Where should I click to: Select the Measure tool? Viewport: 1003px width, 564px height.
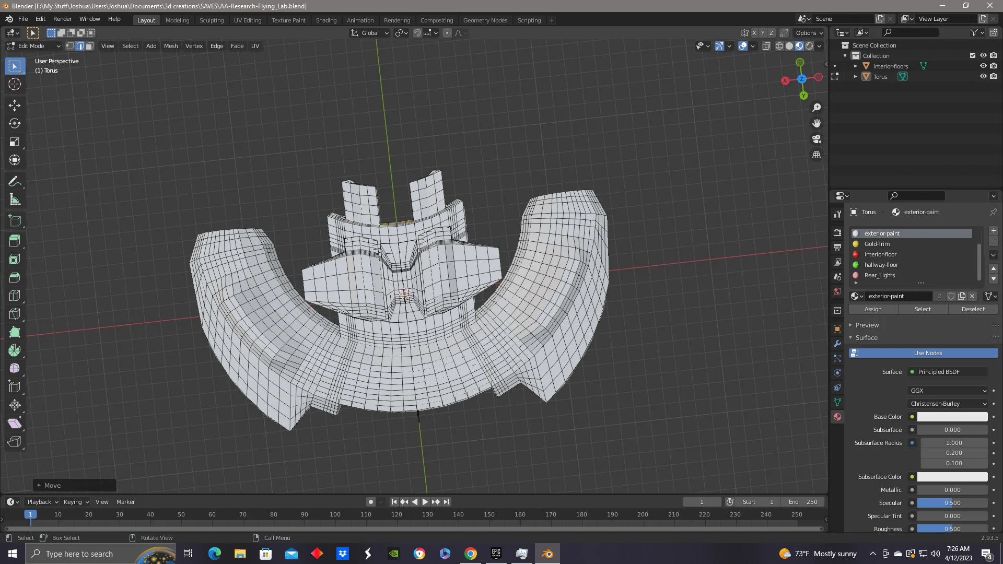tap(15, 200)
